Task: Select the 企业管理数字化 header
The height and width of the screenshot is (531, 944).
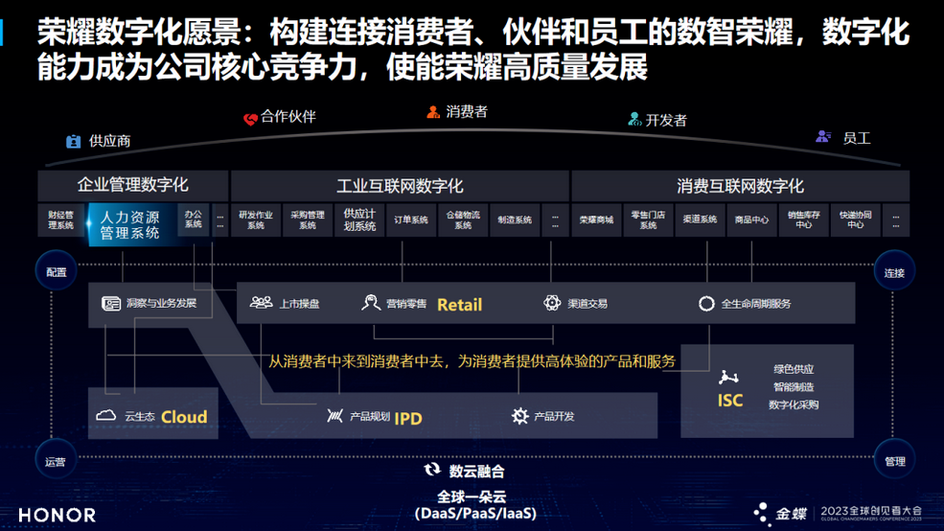Action: coord(133,185)
